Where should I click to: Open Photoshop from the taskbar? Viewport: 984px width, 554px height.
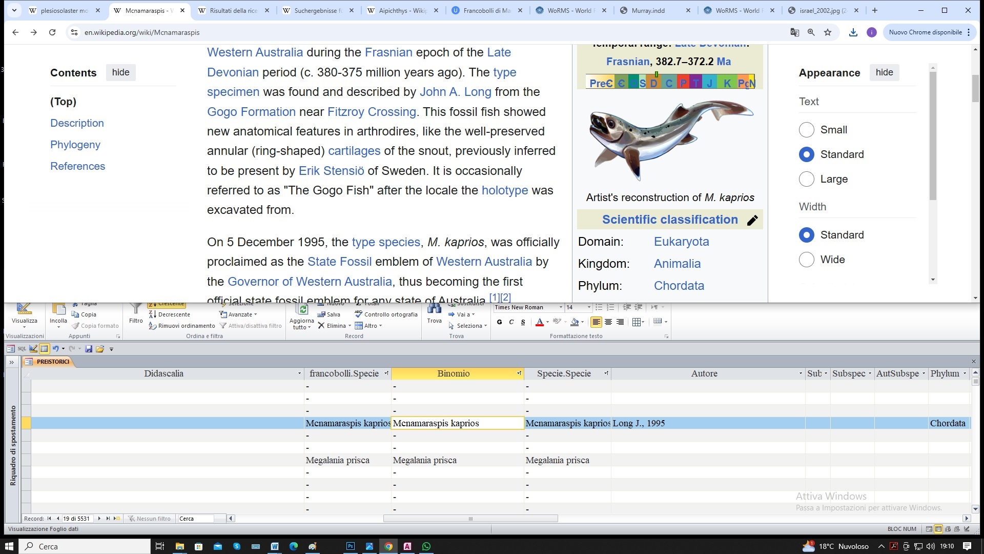click(x=351, y=546)
